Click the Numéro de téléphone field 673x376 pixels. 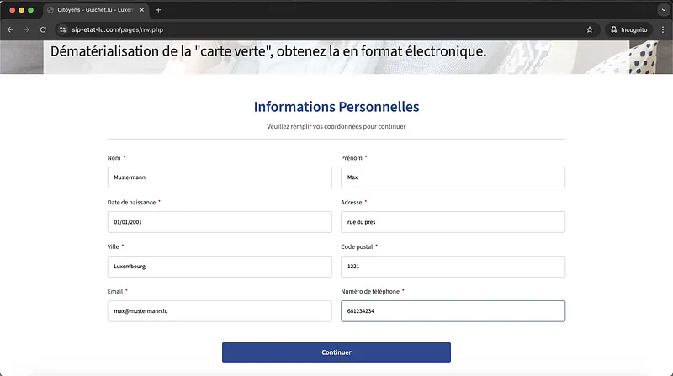coord(453,311)
